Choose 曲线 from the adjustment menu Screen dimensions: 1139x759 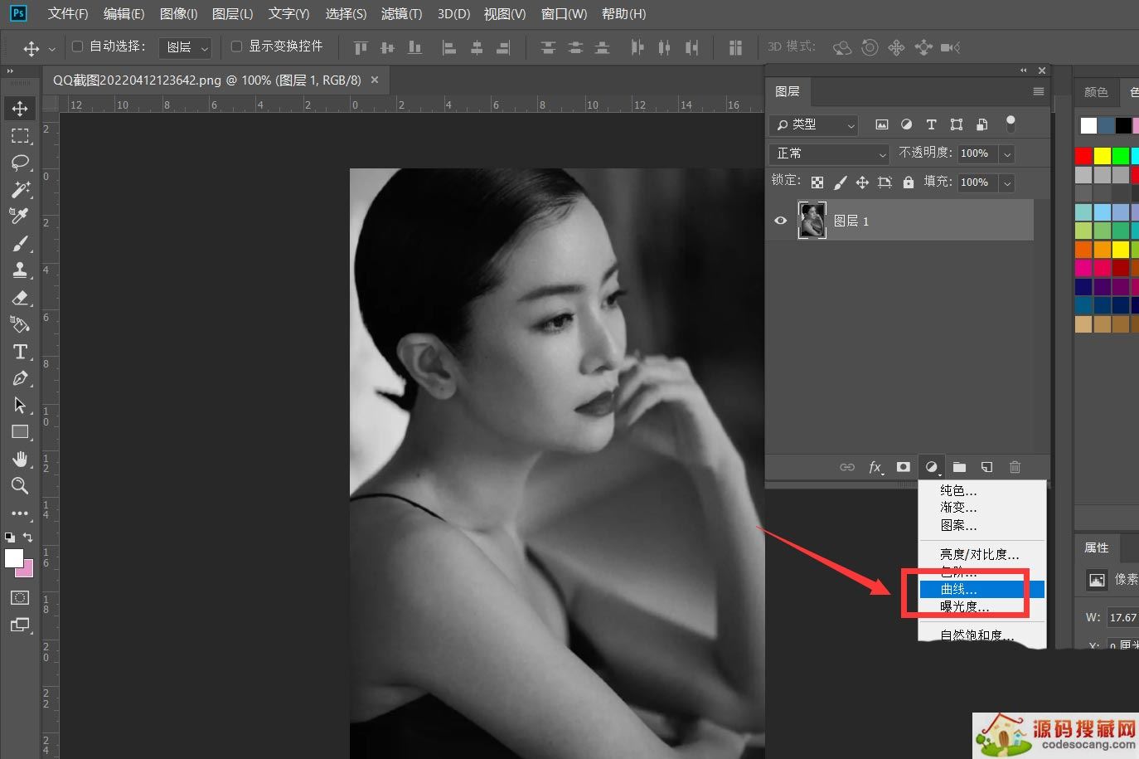coord(958,589)
